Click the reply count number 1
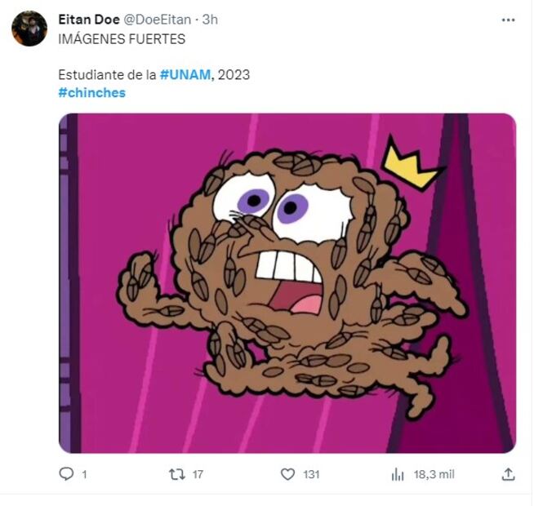The image size is (534, 506). 85,474
